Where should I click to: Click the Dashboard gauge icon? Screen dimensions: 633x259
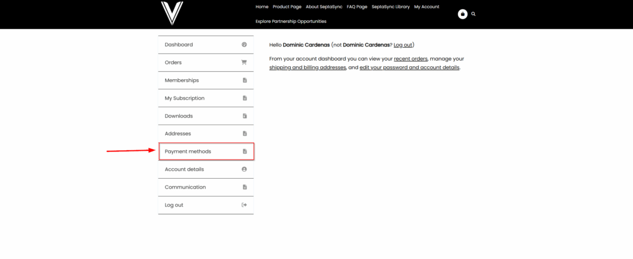(244, 45)
